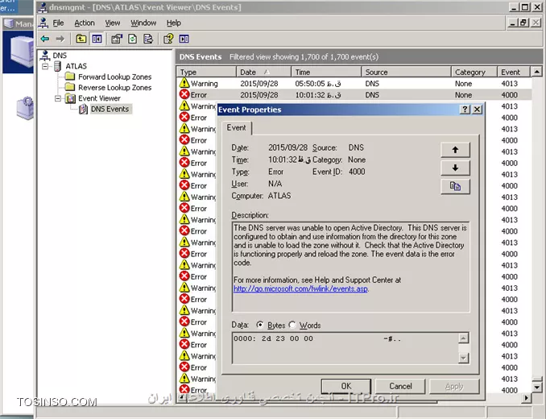Image resolution: width=546 pixels, height=419 pixels.
Task: Open the View menu
Action: (x=113, y=23)
